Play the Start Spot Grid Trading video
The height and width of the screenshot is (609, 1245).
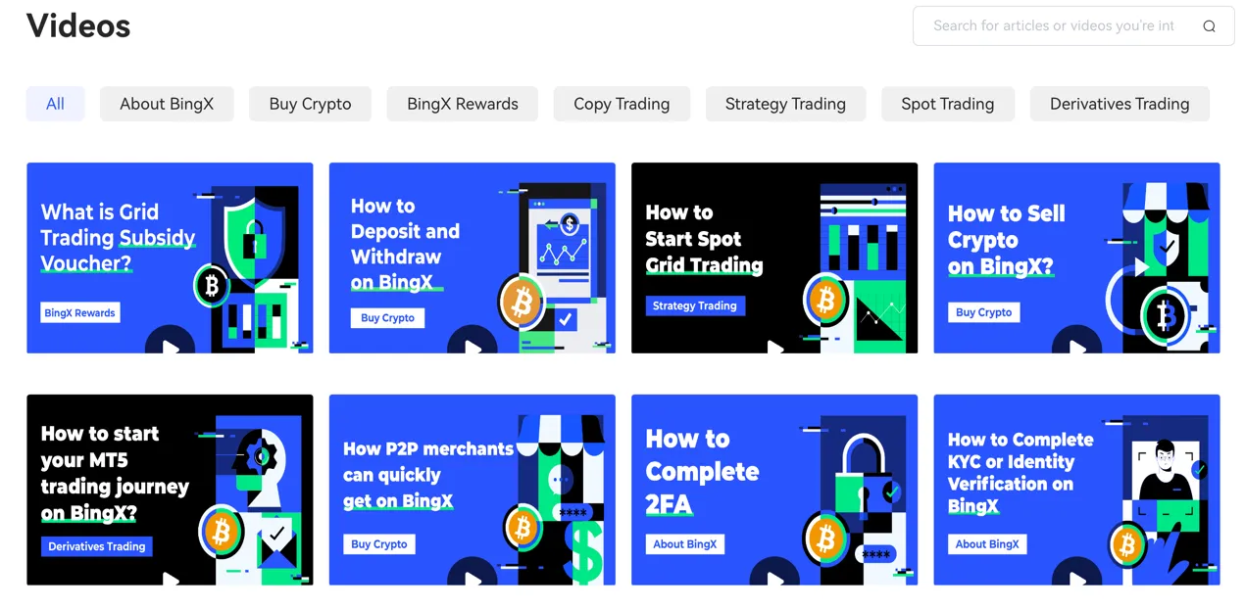pyautogui.click(x=774, y=346)
